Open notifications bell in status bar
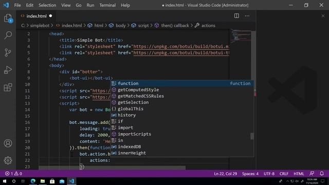Viewport: 329px width, 185px height. click(x=322, y=174)
